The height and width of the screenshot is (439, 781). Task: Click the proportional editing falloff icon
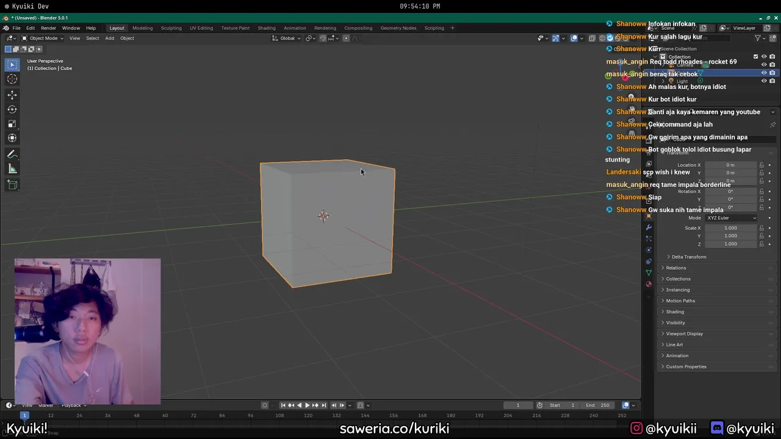click(x=356, y=38)
